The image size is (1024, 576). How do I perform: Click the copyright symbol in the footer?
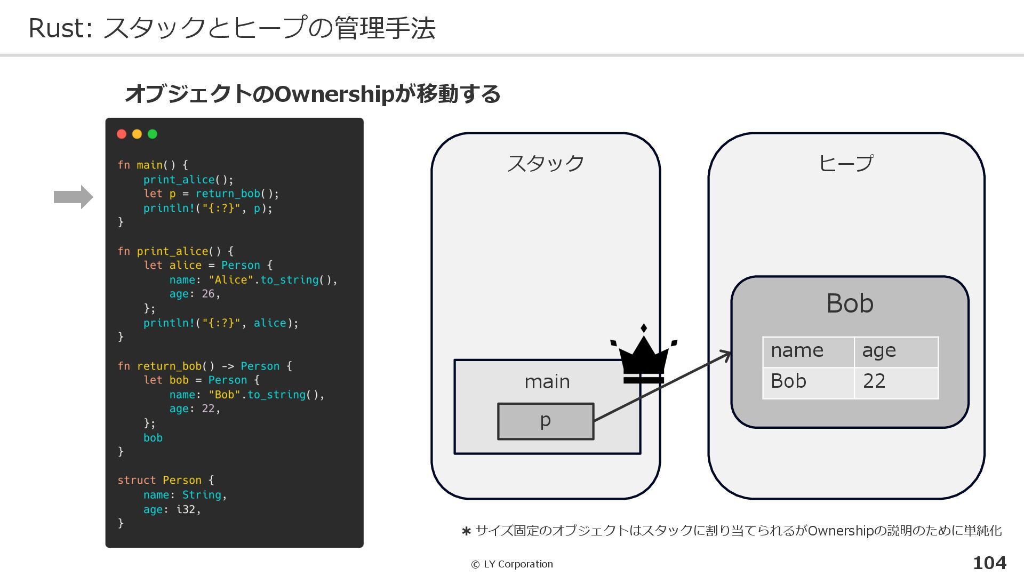[475, 564]
